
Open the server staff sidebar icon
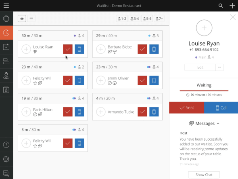point(6,76)
